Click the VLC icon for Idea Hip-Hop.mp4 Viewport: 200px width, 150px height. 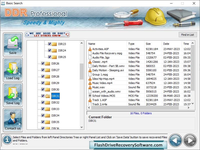click(90, 78)
